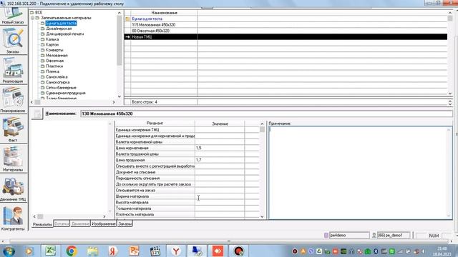Viewport: 458px width, 257px height.
Task: Switch to the Реквизиты tab
Action: [x=42, y=224]
